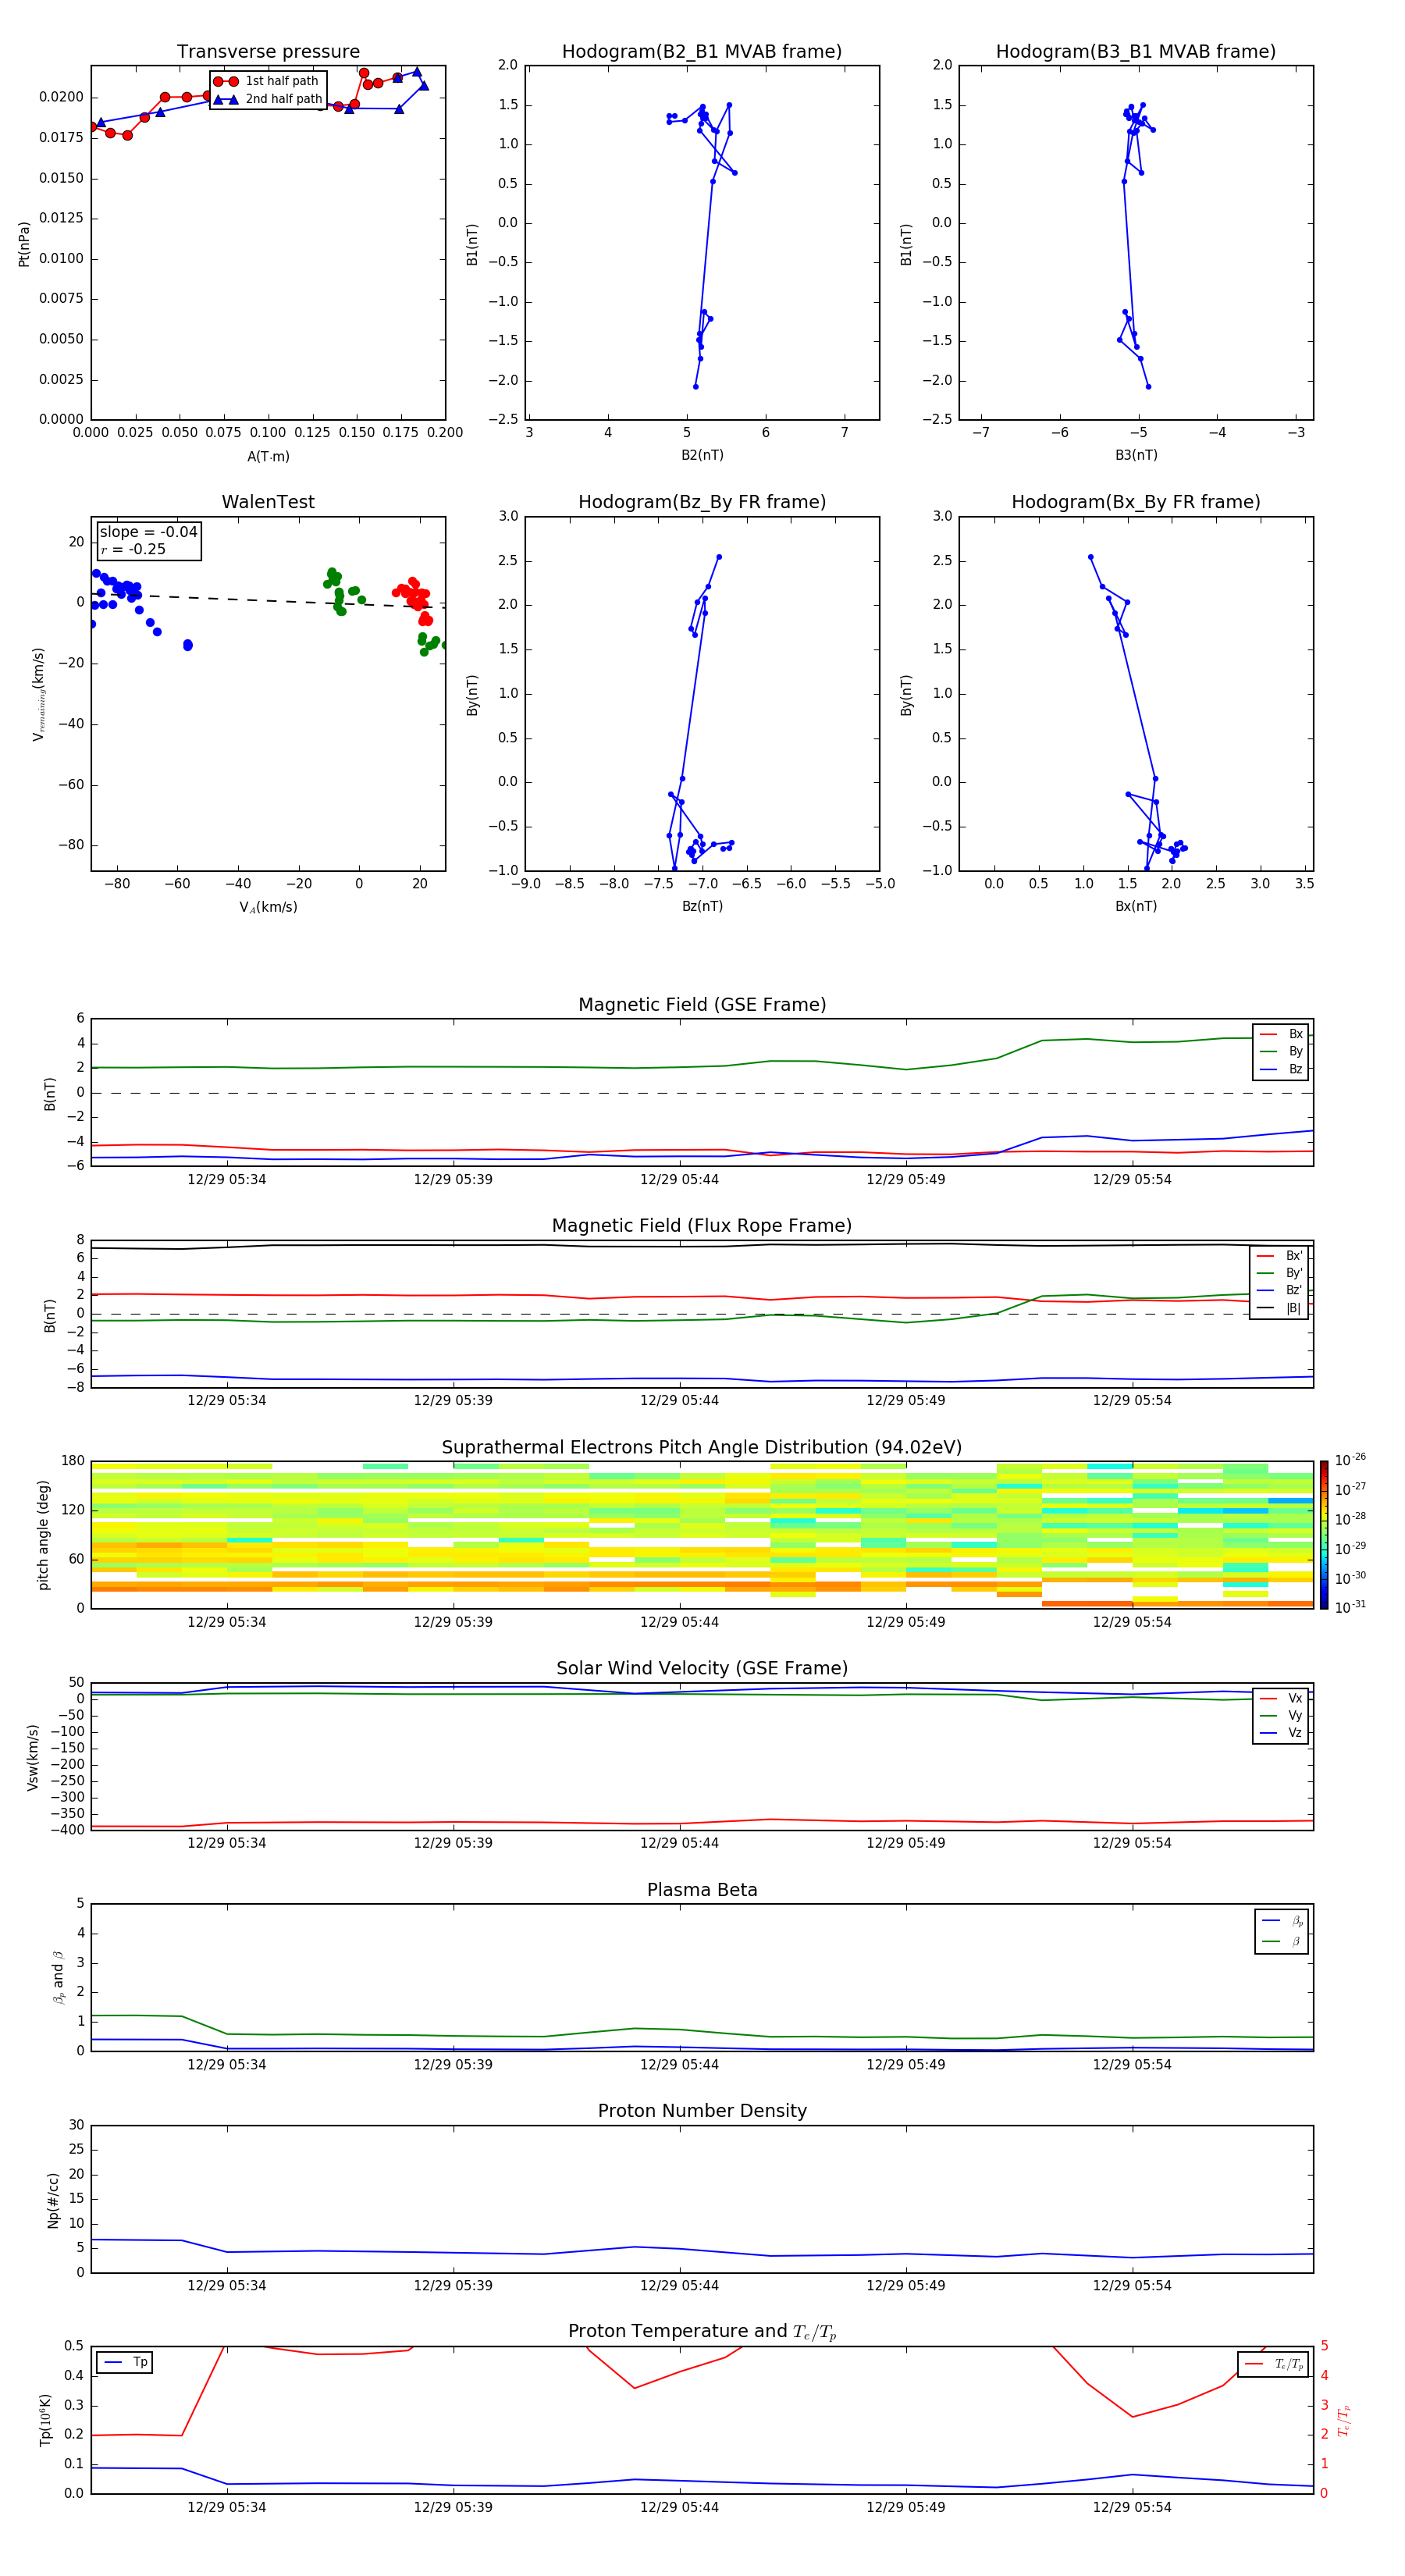Click the '10^-26' colorbar label

tap(1350, 1460)
